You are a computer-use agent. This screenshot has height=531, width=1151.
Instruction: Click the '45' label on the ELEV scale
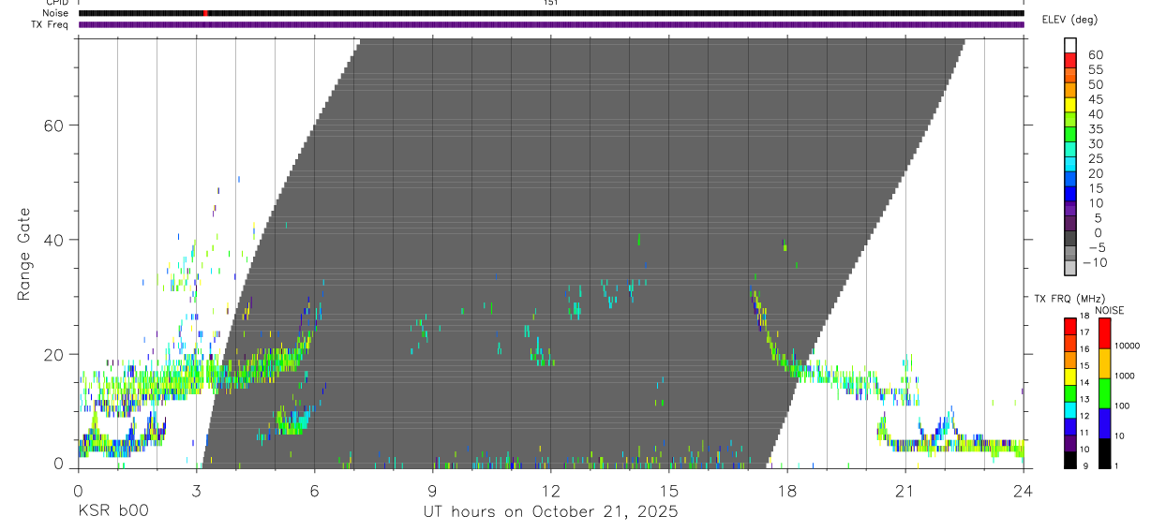tap(1096, 99)
